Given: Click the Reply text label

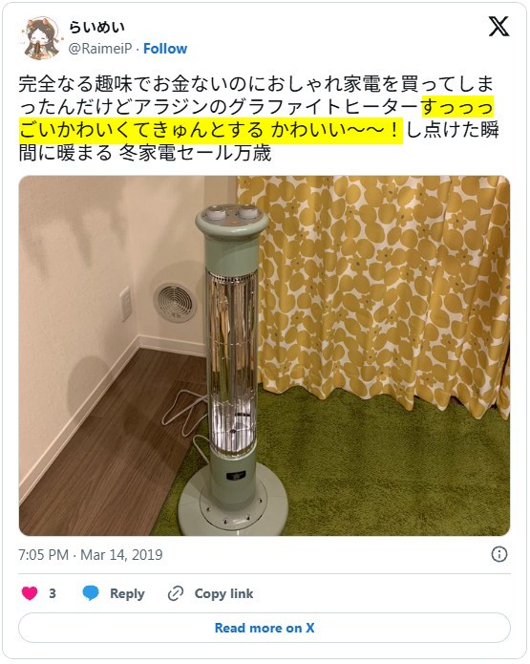Looking at the screenshot, I should [x=127, y=593].
